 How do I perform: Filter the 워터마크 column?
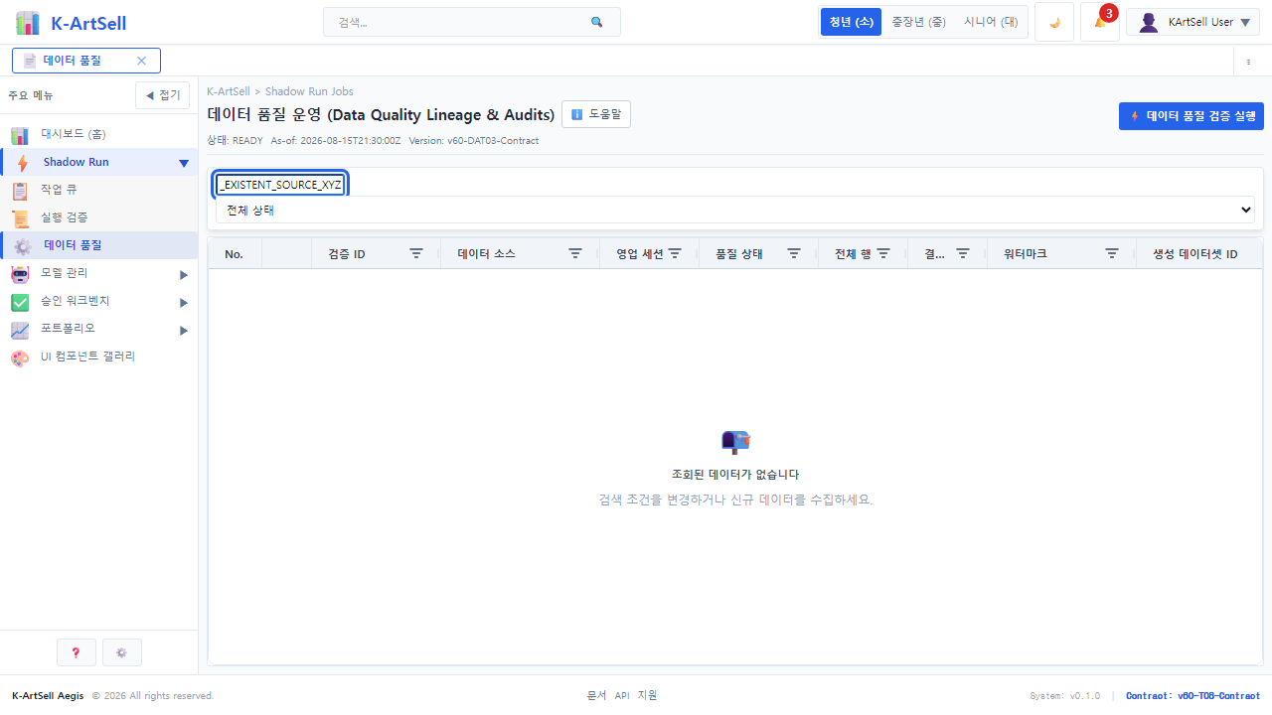1112,253
